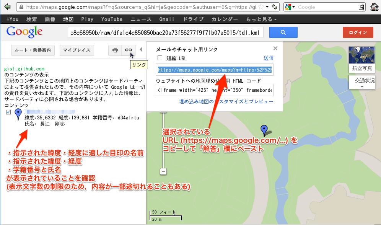Click the blue marker pin on map
Screen dimensions: 381x225
click(x=264, y=130)
